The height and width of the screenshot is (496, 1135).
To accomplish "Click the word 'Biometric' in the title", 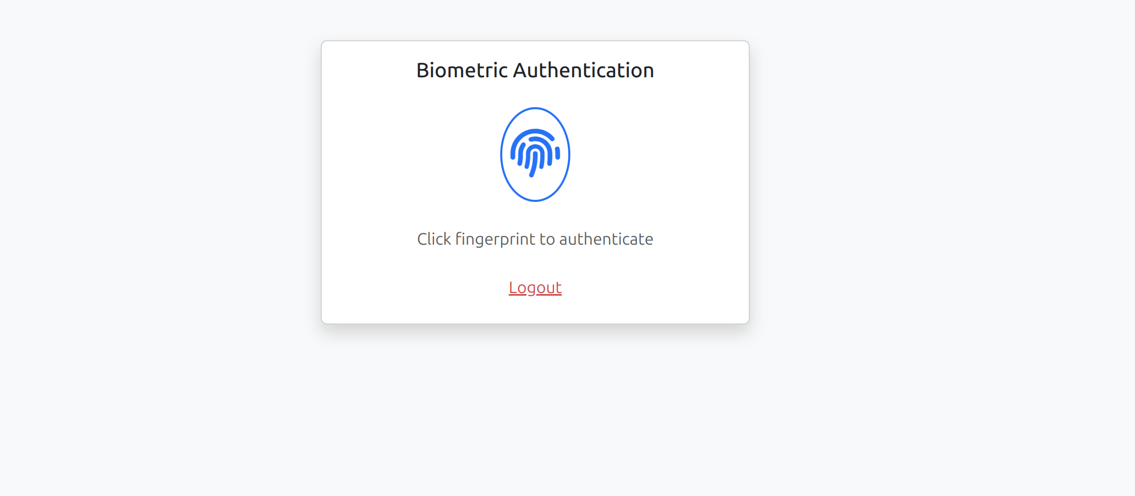I will click(x=462, y=71).
